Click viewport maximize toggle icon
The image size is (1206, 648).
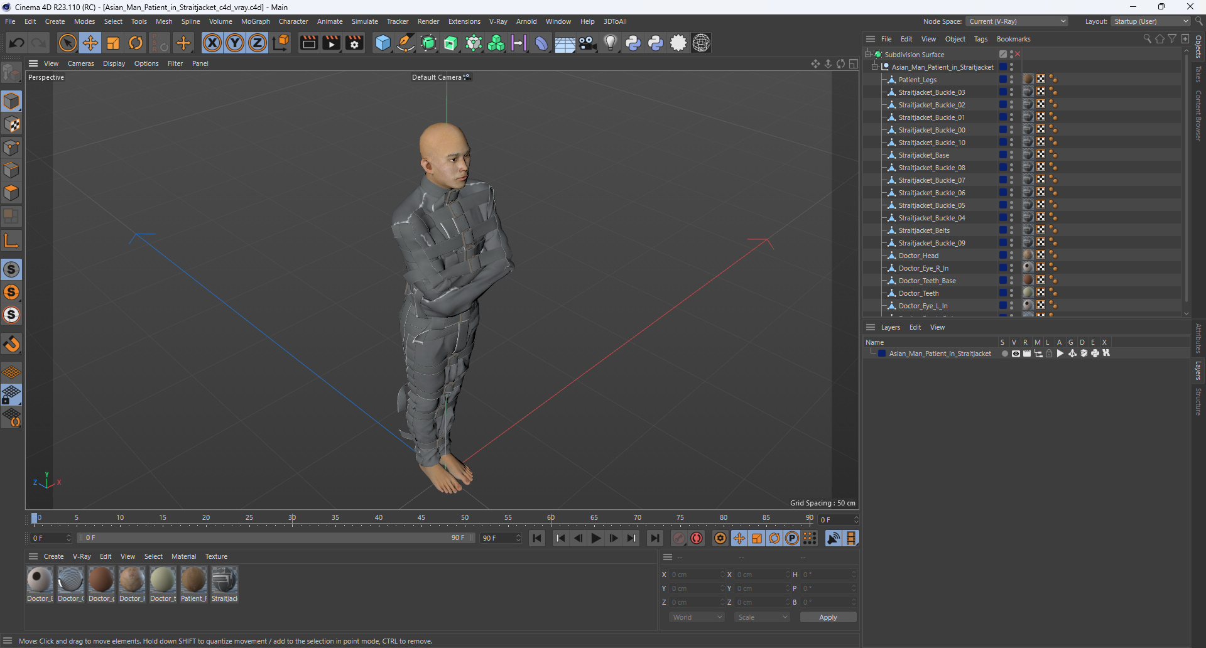(x=853, y=63)
